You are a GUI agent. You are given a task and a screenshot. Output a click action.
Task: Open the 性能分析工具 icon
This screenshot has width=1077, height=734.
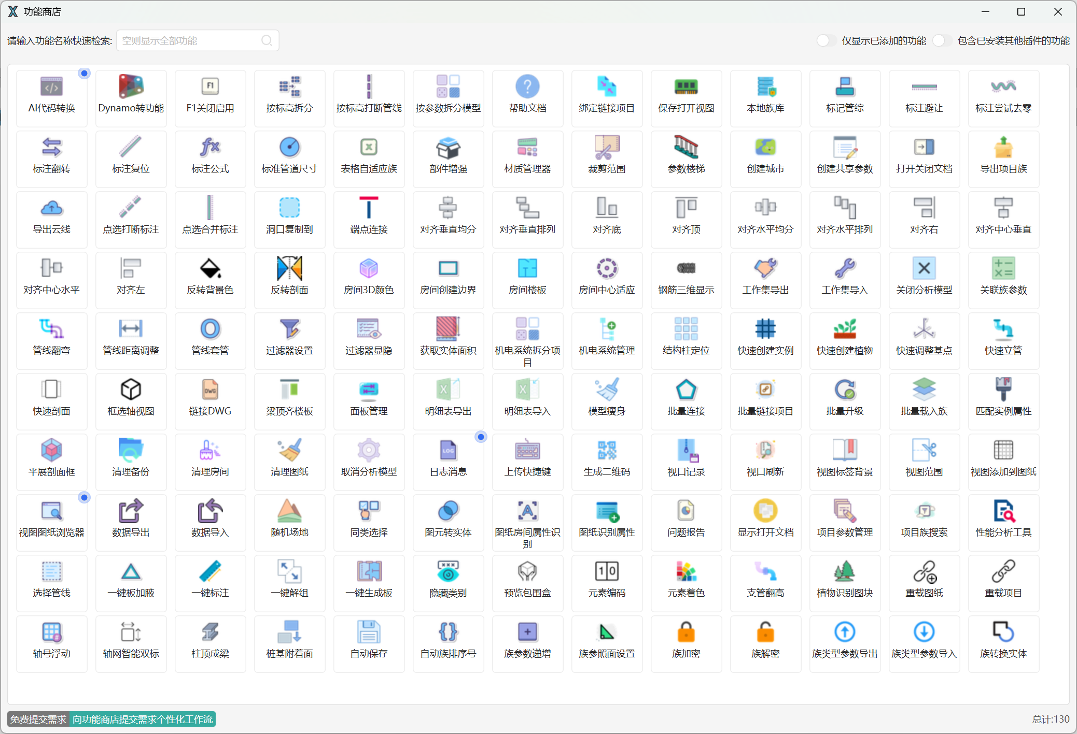(x=1003, y=511)
